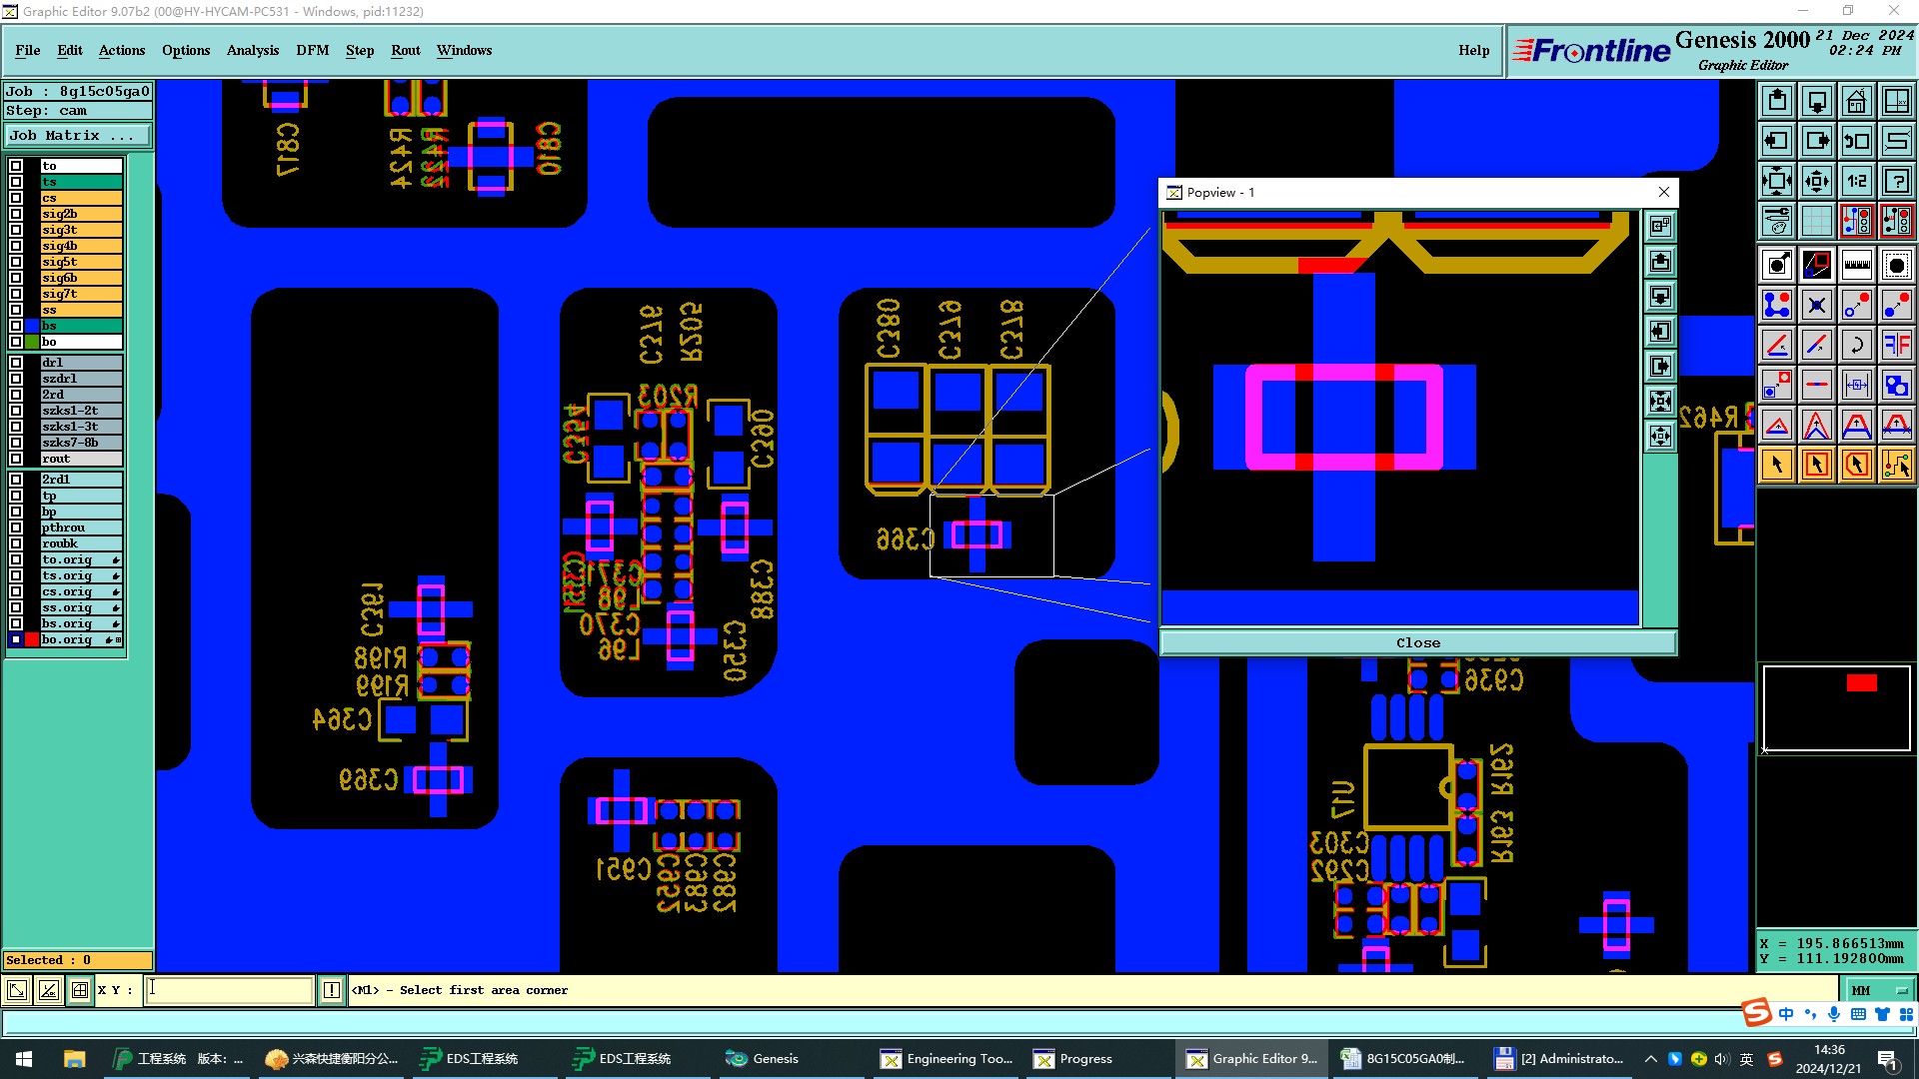Select the net selection arrow tool
The width and height of the screenshot is (1919, 1079).
coord(1896,465)
